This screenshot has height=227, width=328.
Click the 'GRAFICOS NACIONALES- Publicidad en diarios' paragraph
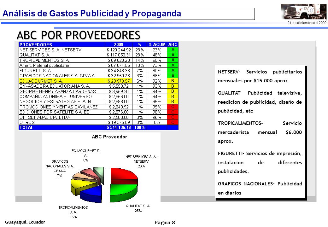[260, 188]
